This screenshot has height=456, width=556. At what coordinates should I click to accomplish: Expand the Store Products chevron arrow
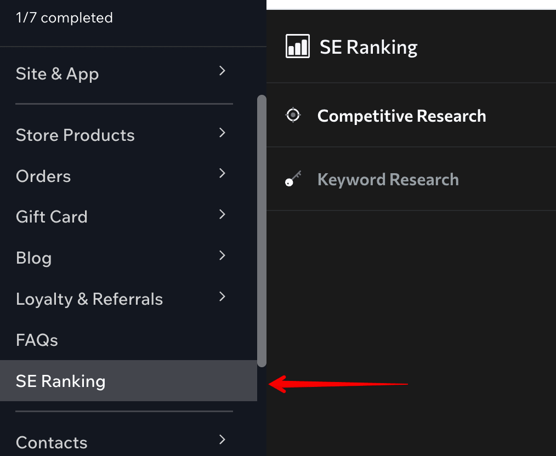222,133
